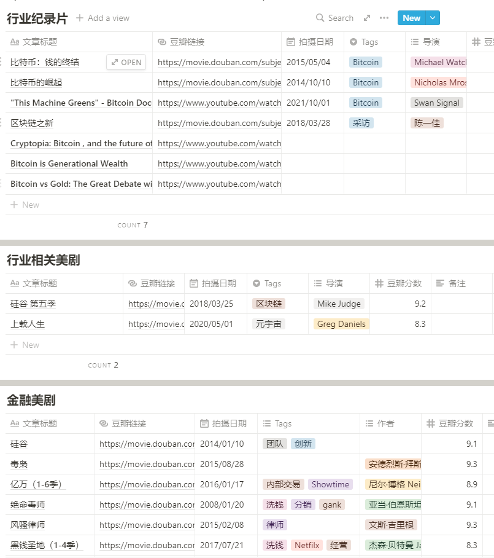Click the title 毒枭

(19, 464)
